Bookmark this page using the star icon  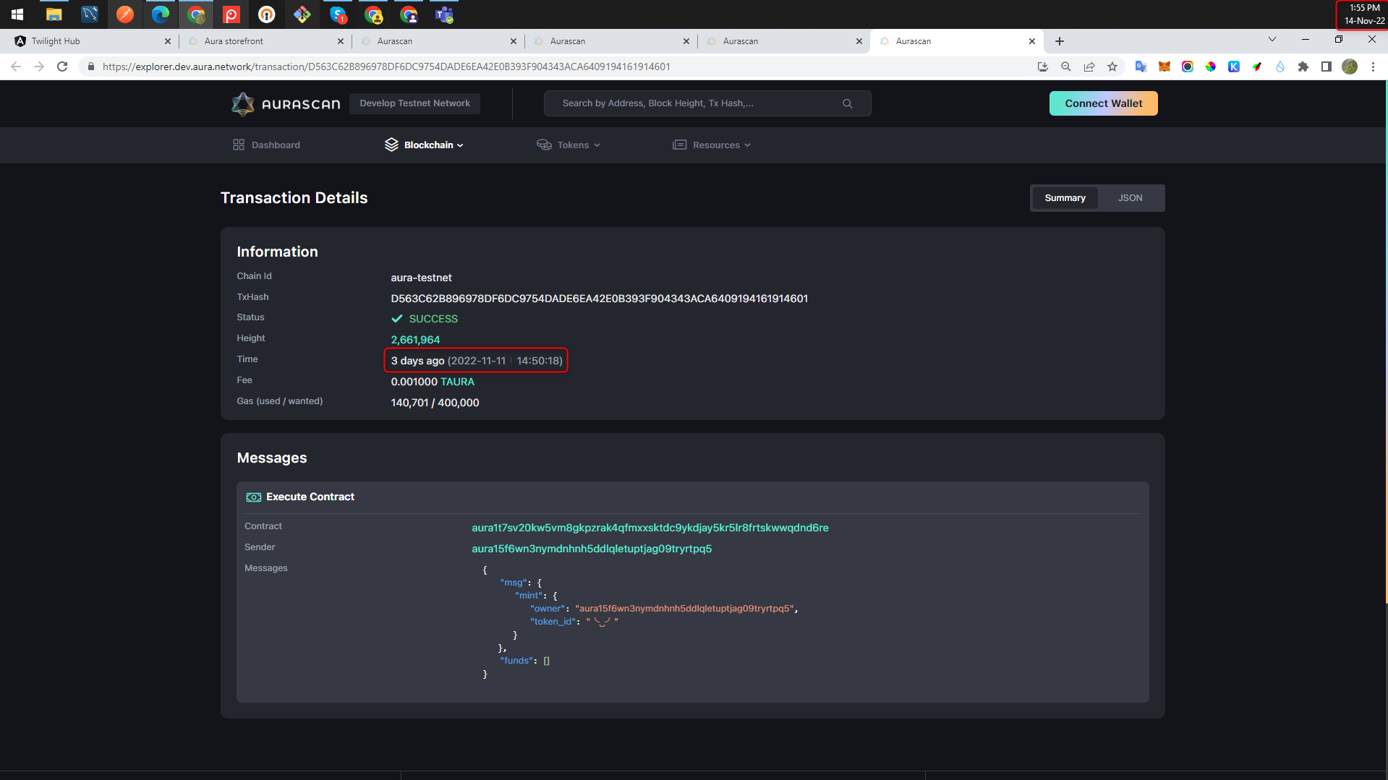[x=1112, y=67]
